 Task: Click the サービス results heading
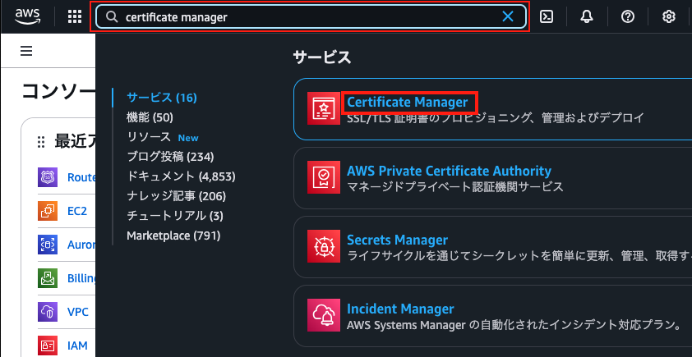[322, 57]
